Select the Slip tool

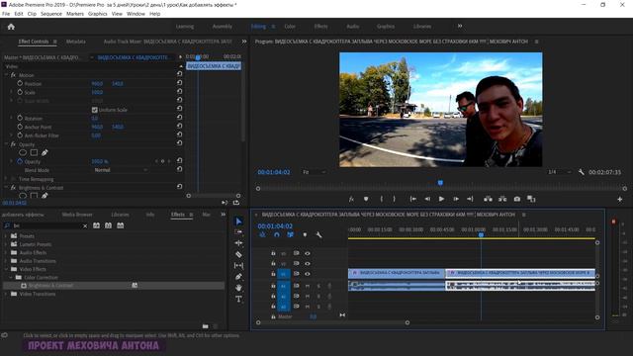pos(238,266)
